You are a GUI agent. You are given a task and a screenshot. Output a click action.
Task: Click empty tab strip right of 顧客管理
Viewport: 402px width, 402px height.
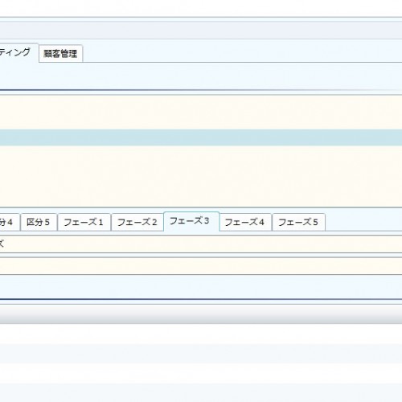[242, 53]
